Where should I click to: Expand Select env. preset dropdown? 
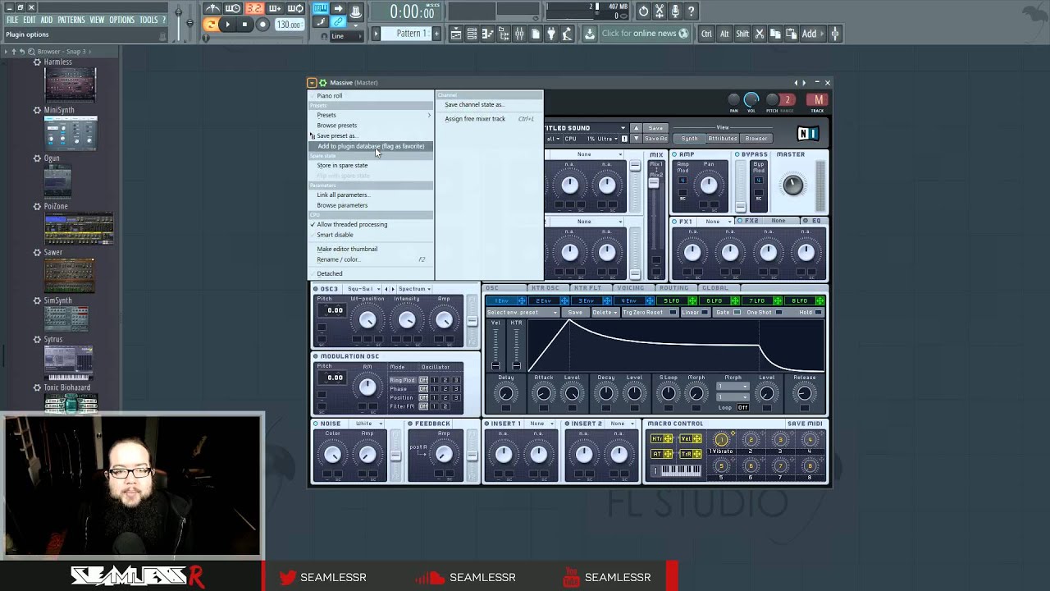pos(523,313)
